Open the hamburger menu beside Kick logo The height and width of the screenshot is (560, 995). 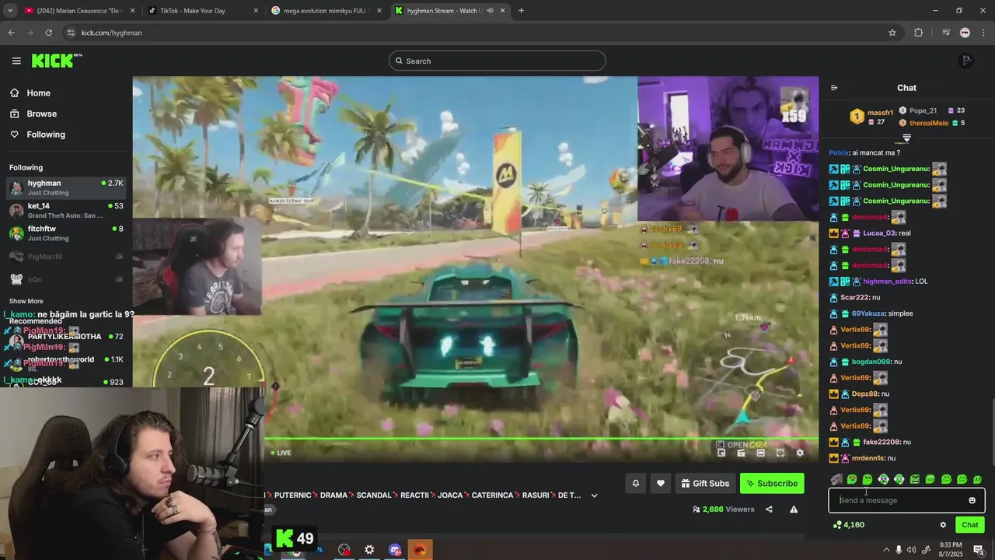click(16, 61)
